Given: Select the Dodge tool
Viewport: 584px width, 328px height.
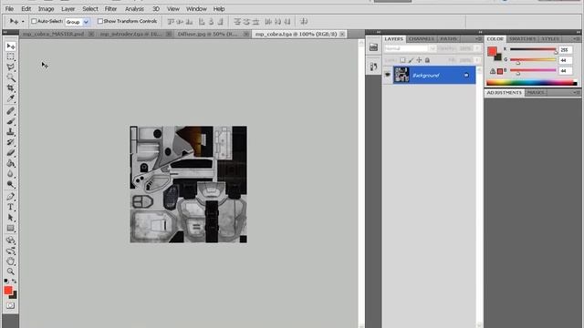Looking at the screenshot, I should [10, 184].
